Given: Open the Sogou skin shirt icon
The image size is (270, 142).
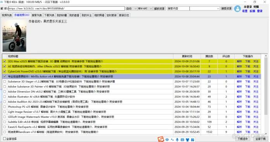Looking at the screenshot, I should pos(187,140).
